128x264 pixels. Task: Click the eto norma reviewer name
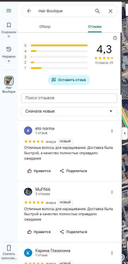(45, 129)
